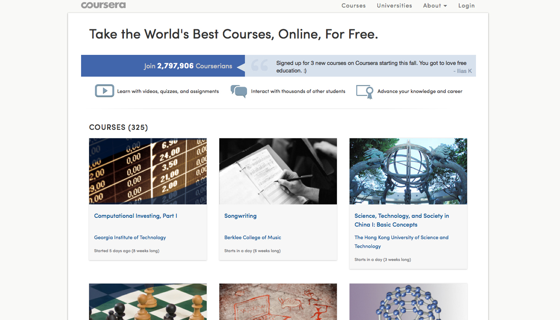Click the certificate ribbon icon

(365, 92)
